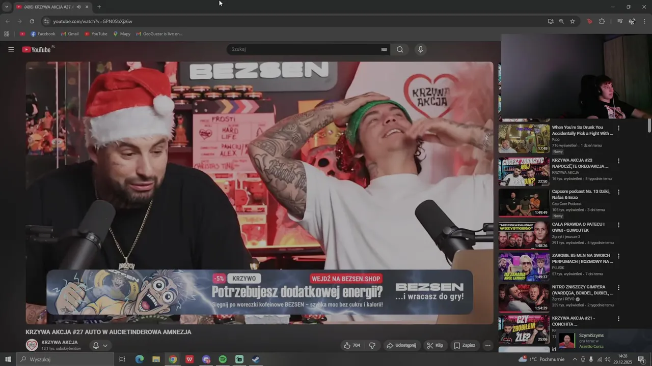Open options for When You're So Drunk video
Viewport: 652px width, 366px height.
619,128
